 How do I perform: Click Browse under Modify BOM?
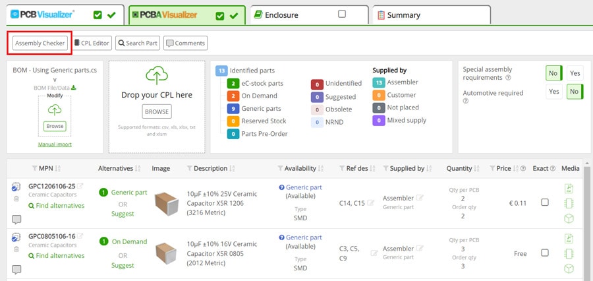[55, 126]
